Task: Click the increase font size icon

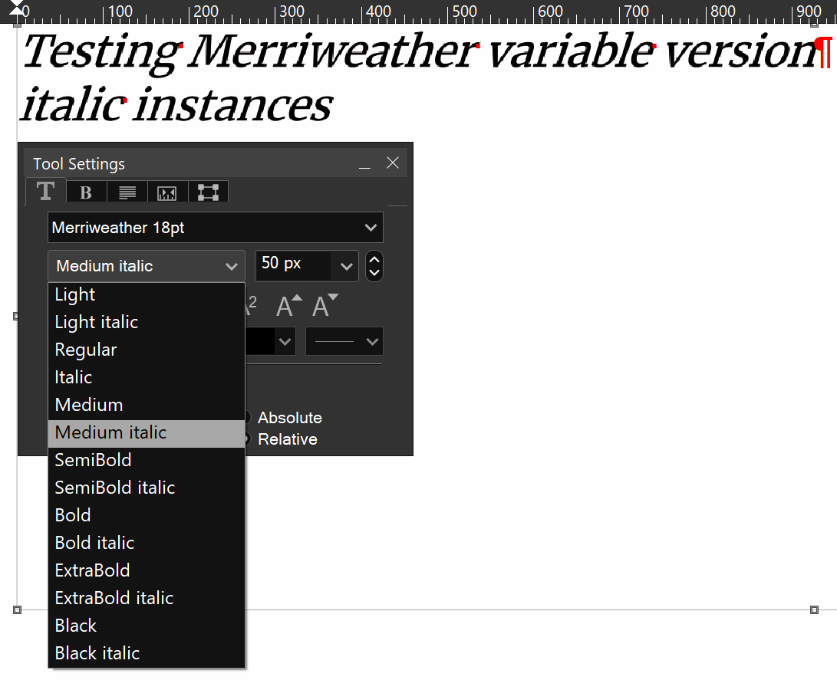Action: pos(288,307)
